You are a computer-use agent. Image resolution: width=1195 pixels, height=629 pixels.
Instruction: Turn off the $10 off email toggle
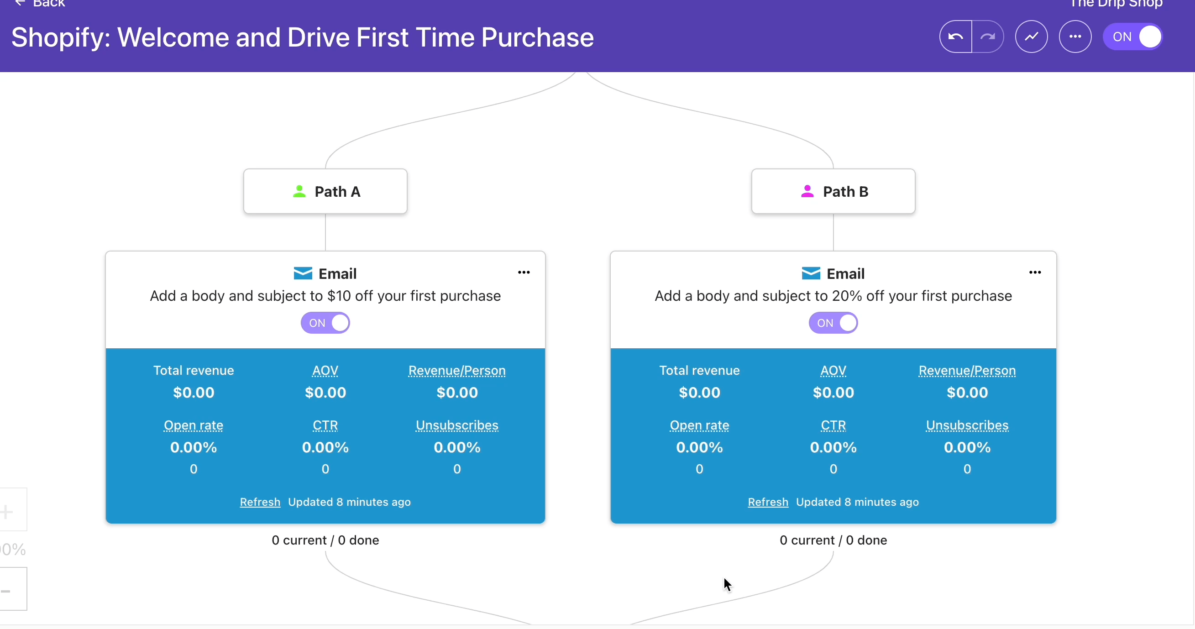pos(325,323)
